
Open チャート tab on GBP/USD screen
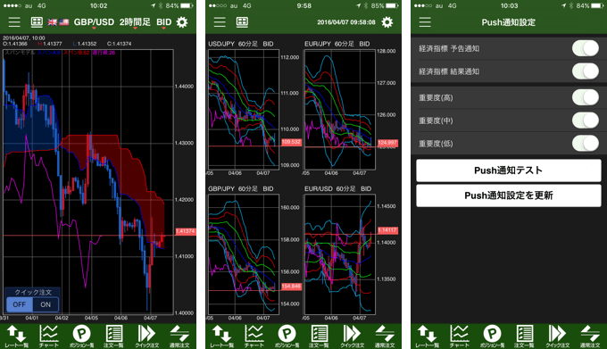[x=49, y=337]
